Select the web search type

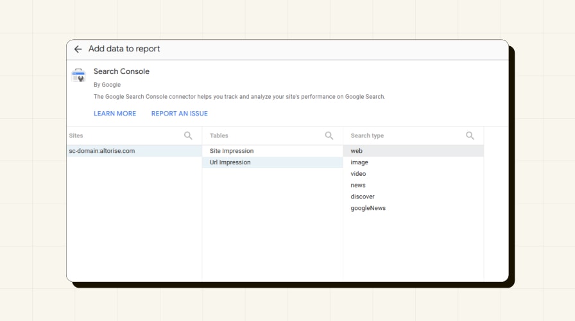click(413, 151)
